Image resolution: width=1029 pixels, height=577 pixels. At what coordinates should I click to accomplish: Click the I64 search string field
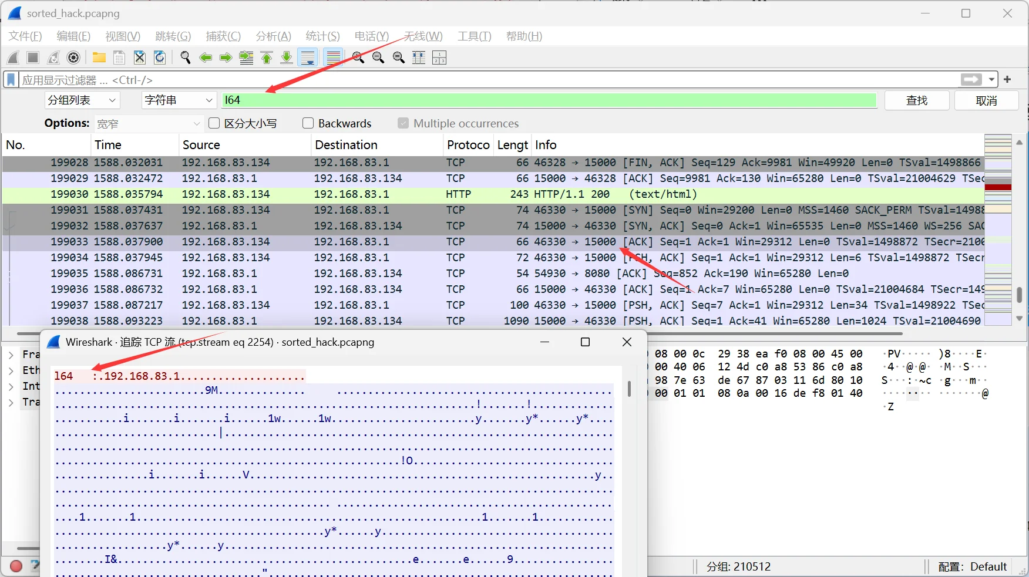coord(549,100)
